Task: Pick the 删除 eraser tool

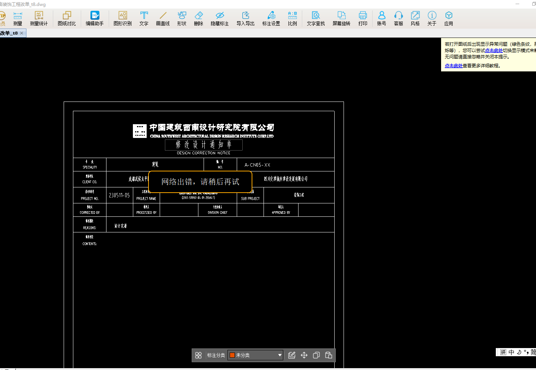Action: pyautogui.click(x=198, y=18)
